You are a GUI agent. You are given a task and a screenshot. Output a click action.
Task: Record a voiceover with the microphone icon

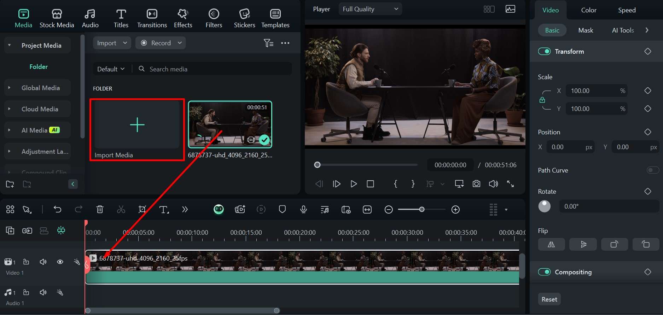point(303,210)
